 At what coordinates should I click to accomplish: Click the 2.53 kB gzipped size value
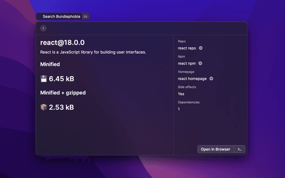coord(61,107)
